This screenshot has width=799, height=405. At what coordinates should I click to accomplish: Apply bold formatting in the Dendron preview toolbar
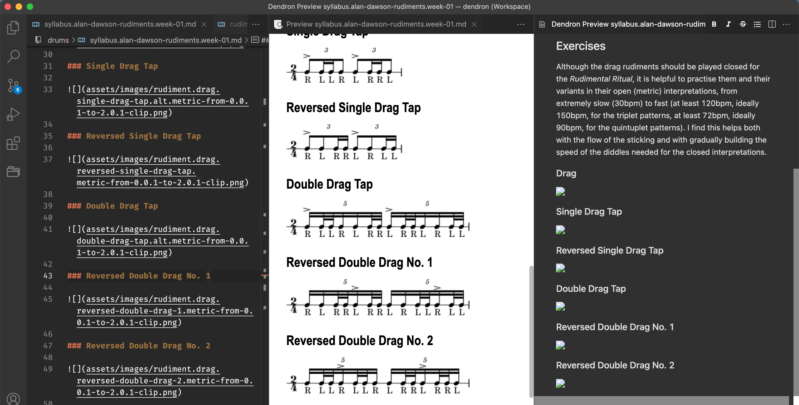tap(714, 24)
